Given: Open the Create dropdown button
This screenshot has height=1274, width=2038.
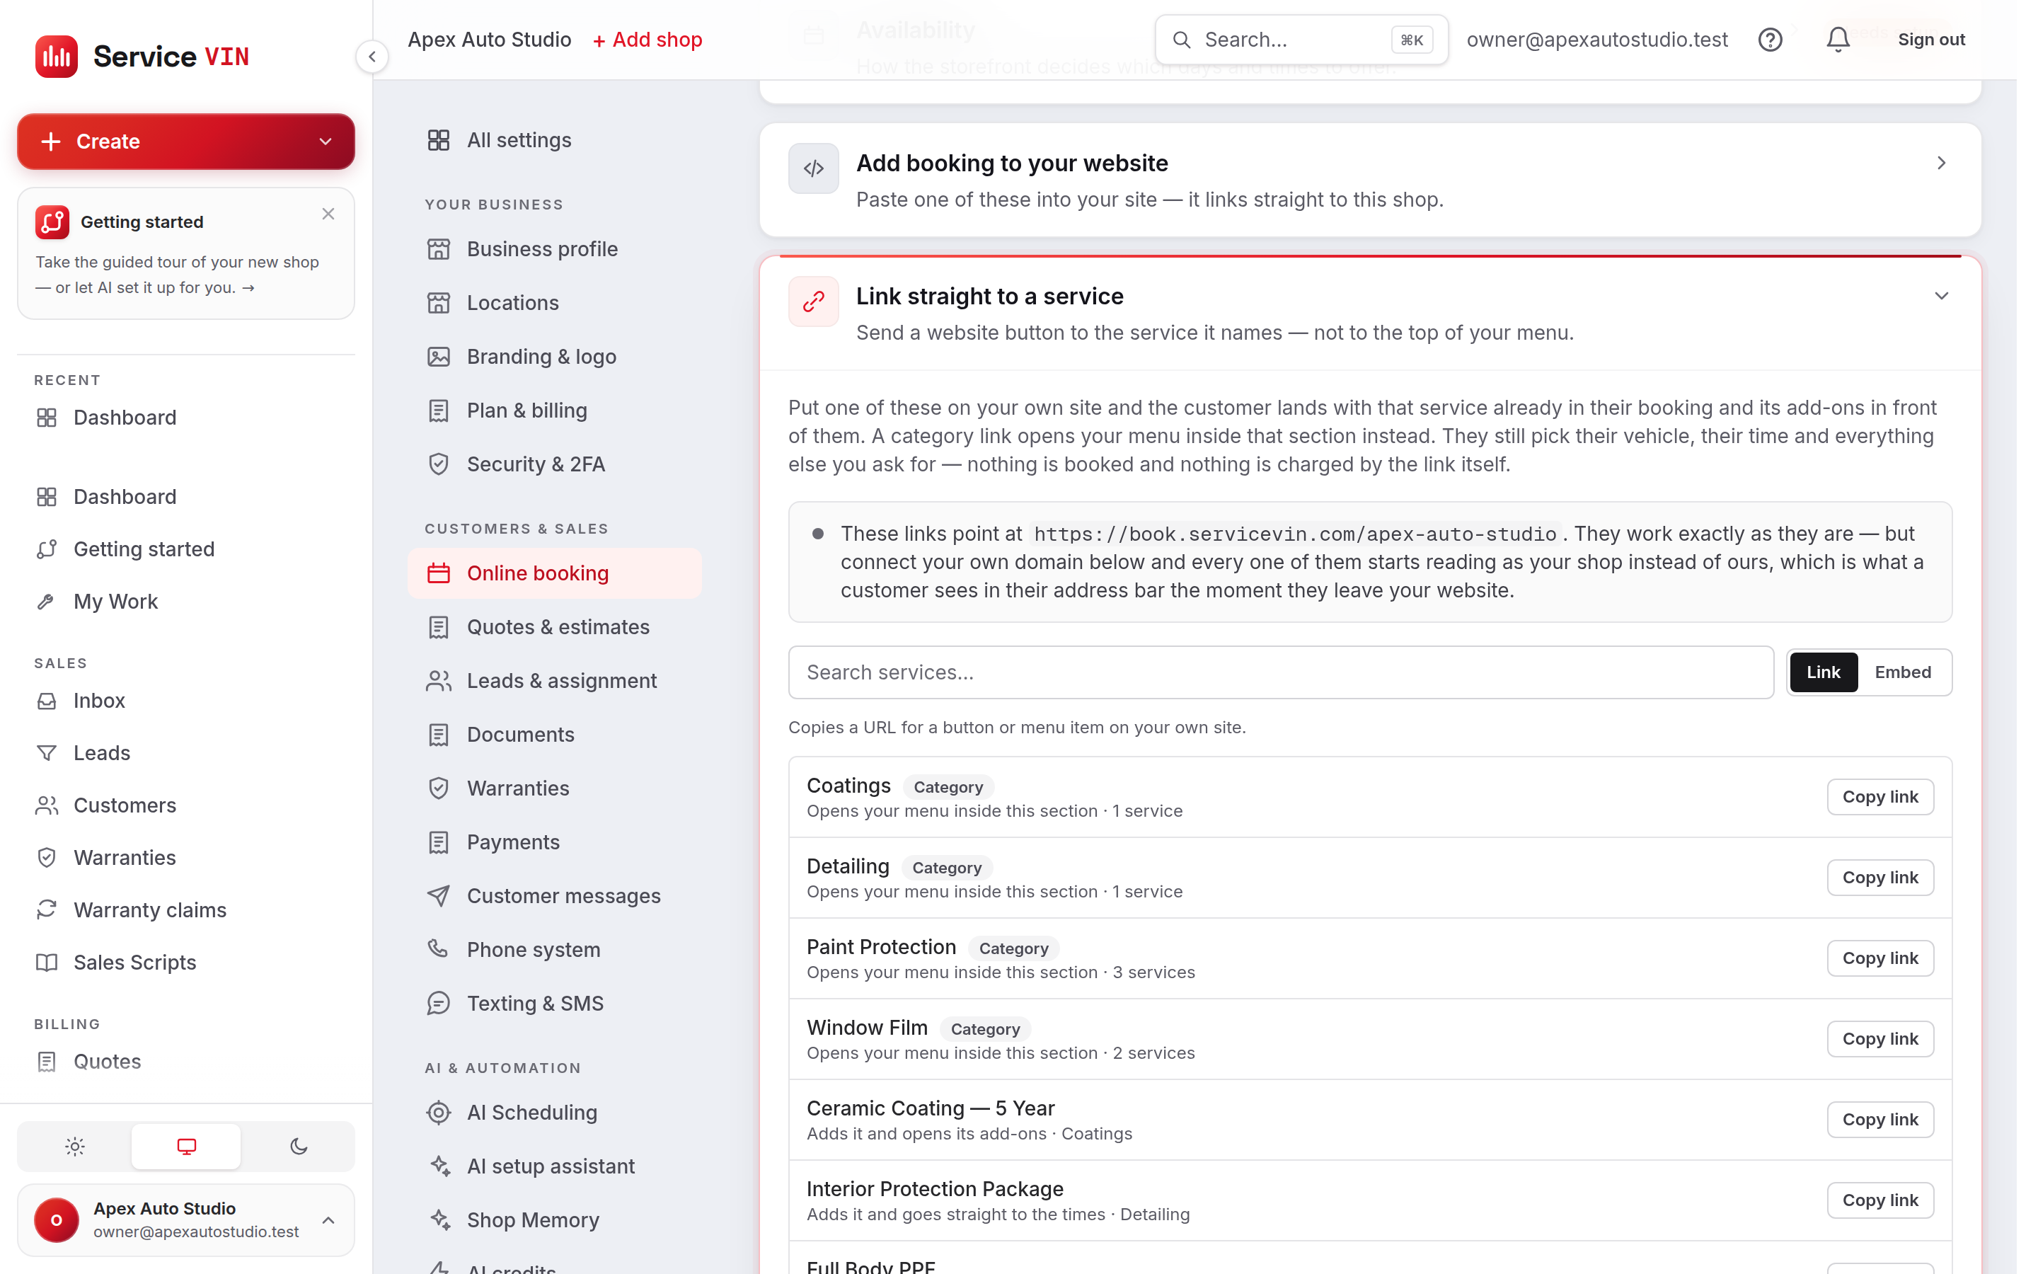Looking at the screenshot, I should pos(186,142).
